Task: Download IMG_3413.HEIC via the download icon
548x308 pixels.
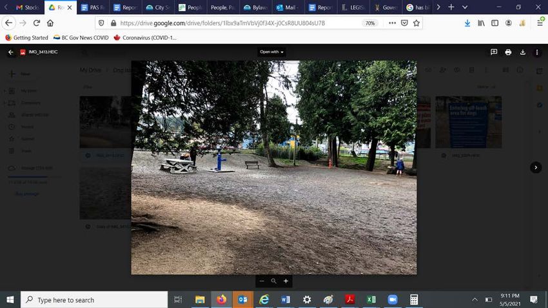Action: point(522,52)
